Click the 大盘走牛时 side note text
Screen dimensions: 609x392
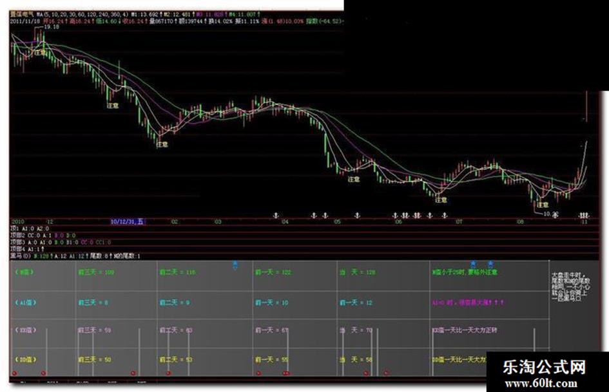[x=571, y=288]
